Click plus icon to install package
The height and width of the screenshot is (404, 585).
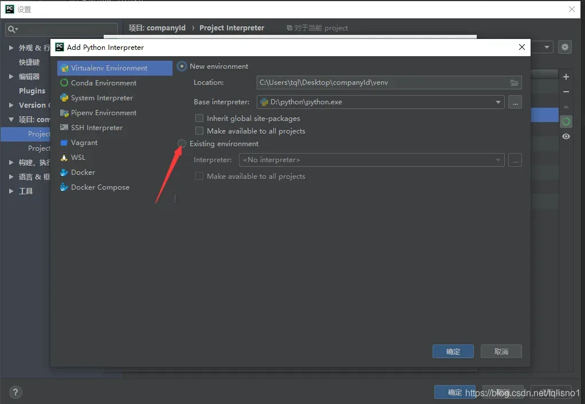tap(566, 77)
